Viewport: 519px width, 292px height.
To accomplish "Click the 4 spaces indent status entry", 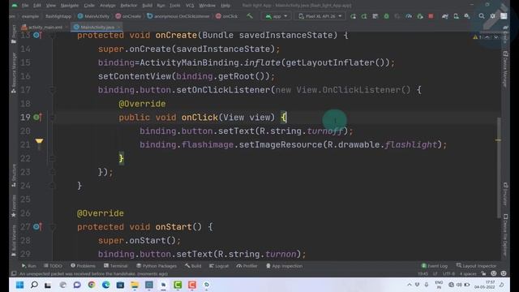I will point(468,274).
